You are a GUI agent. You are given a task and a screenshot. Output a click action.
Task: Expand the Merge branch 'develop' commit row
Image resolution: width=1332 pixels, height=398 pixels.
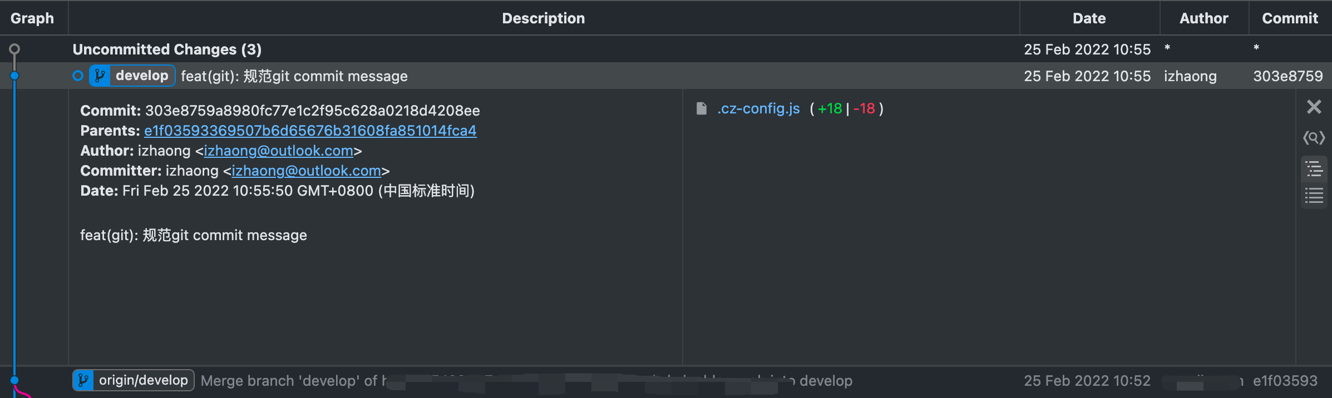[556, 381]
